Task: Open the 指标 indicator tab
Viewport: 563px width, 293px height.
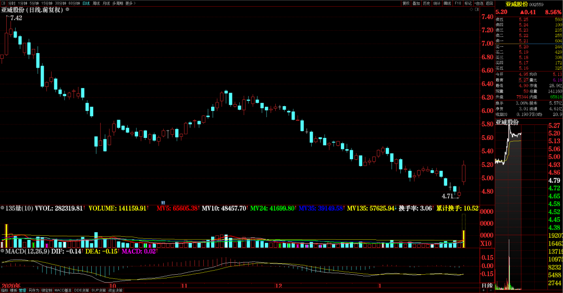Action: pos(4,290)
